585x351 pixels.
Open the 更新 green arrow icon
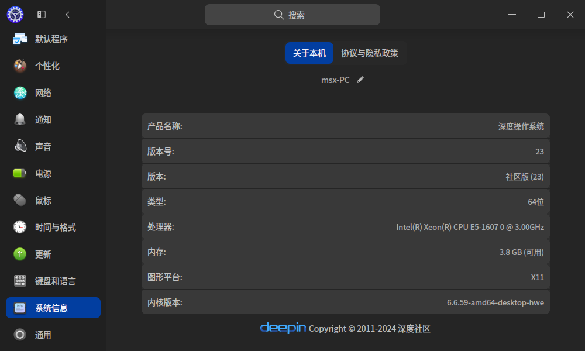[20, 254]
